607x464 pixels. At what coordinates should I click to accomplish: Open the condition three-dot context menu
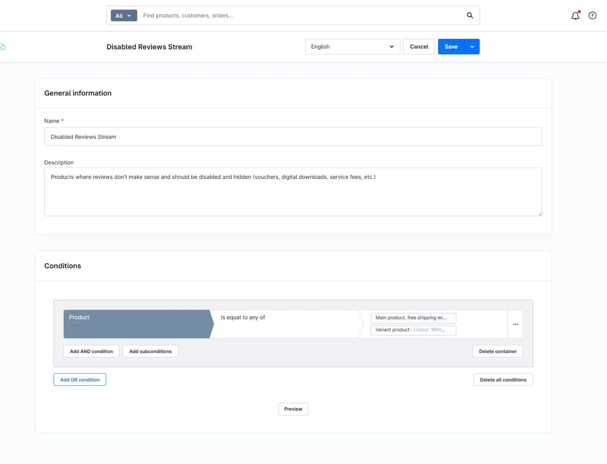coord(515,324)
